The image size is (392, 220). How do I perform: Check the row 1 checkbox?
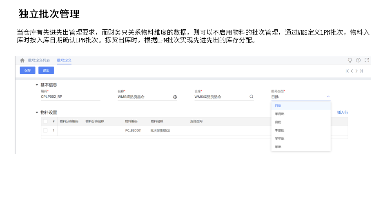coord(45,130)
